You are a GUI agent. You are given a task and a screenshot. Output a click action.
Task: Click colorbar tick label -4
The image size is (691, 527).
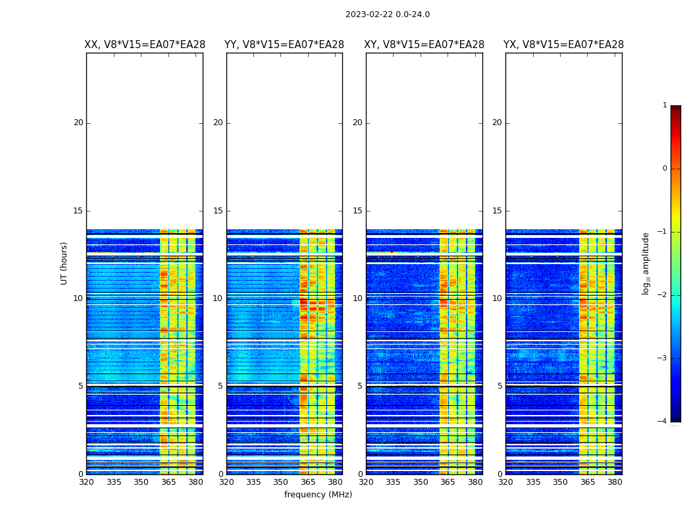[663, 422]
